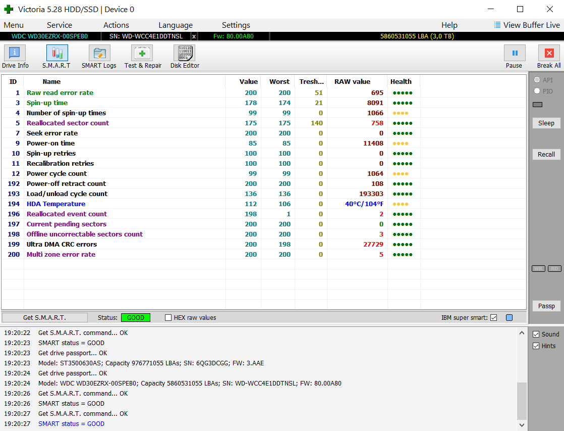The image size is (564, 431).
Task: Click the small gray indicator under PIO
Action: [537, 105]
